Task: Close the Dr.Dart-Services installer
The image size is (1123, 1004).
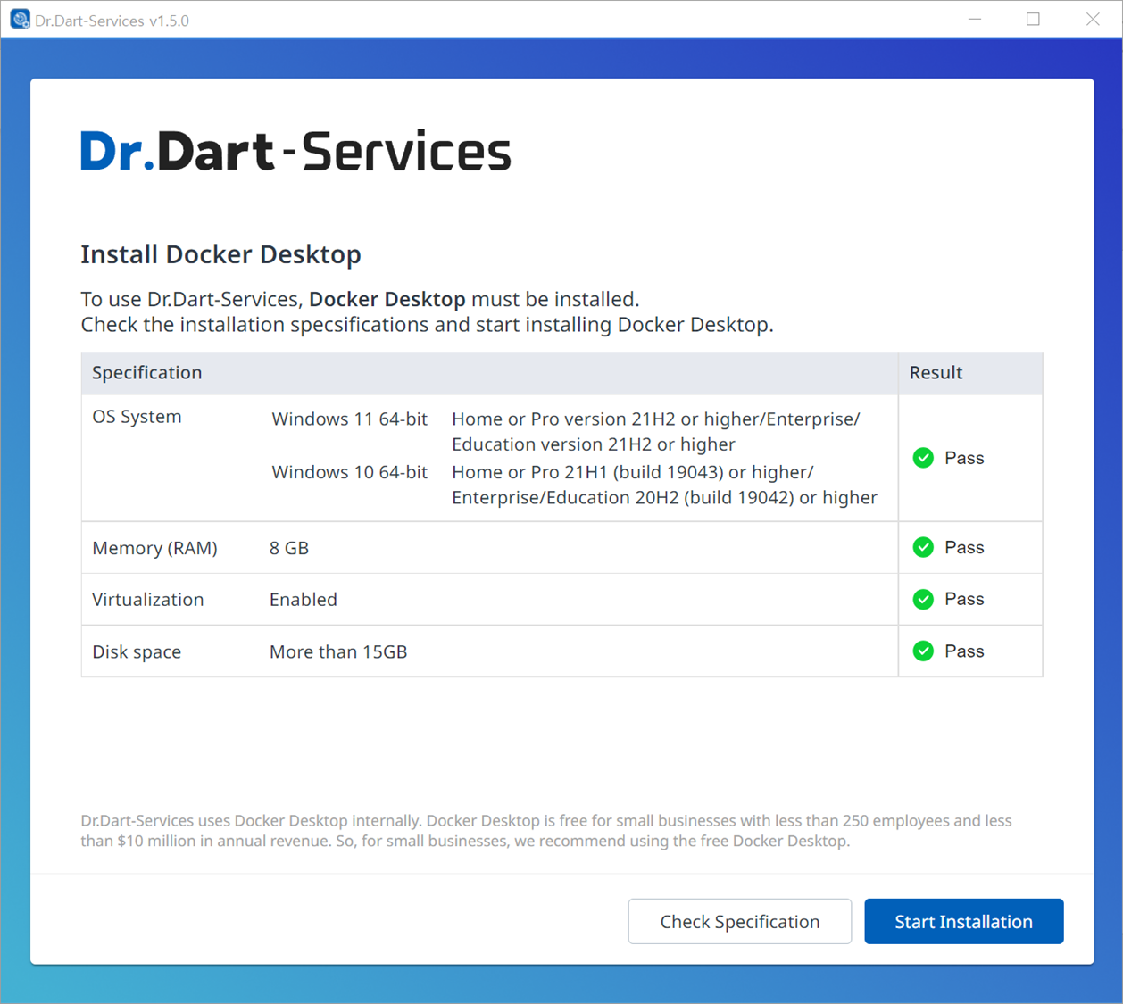Action: click(1092, 20)
